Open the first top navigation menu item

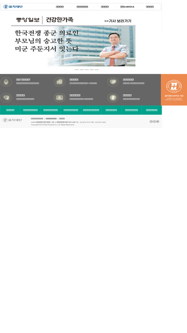coord(60,7)
